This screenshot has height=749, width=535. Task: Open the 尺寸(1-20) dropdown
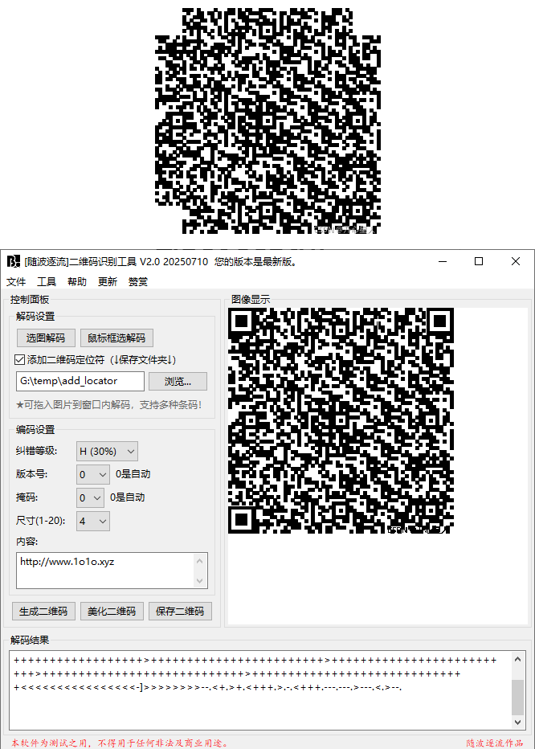(92, 521)
